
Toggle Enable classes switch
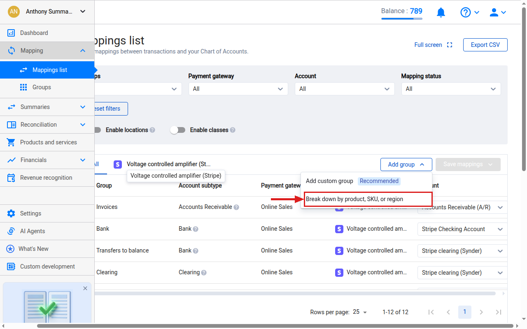point(178,130)
